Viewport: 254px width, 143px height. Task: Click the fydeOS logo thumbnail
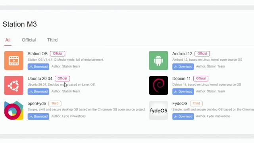[x=158, y=110]
